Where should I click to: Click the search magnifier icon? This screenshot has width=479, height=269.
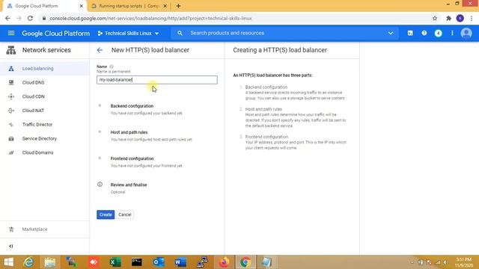pos(180,33)
